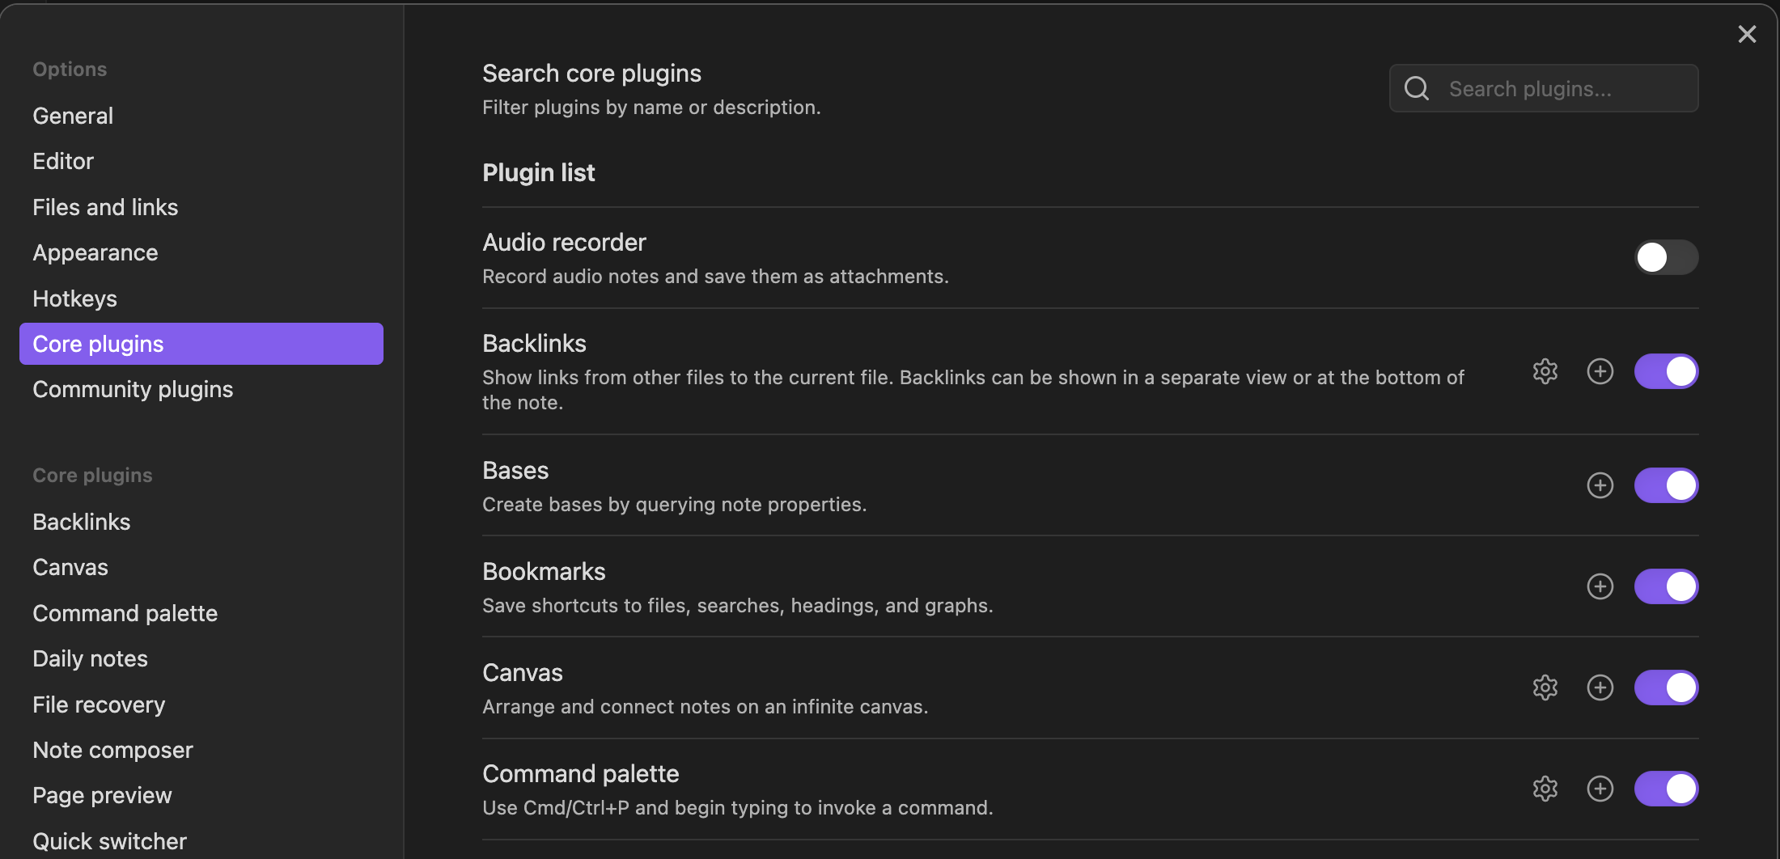This screenshot has width=1780, height=859.
Task: Select the Editor settings section
Action: [x=62, y=161]
